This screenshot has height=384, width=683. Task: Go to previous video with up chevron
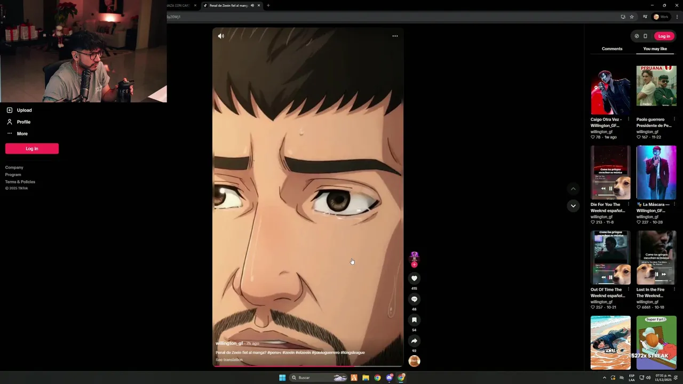pyautogui.click(x=573, y=189)
